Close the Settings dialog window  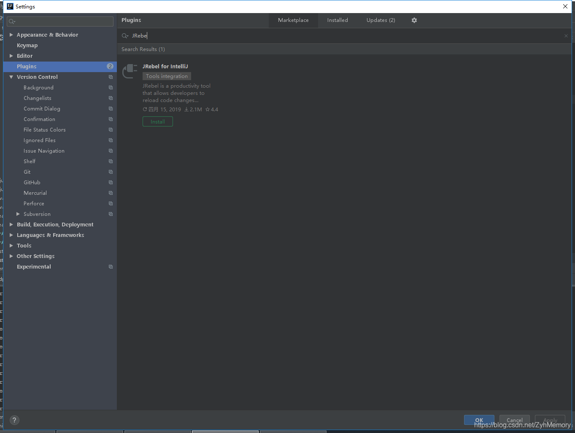click(x=565, y=6)
